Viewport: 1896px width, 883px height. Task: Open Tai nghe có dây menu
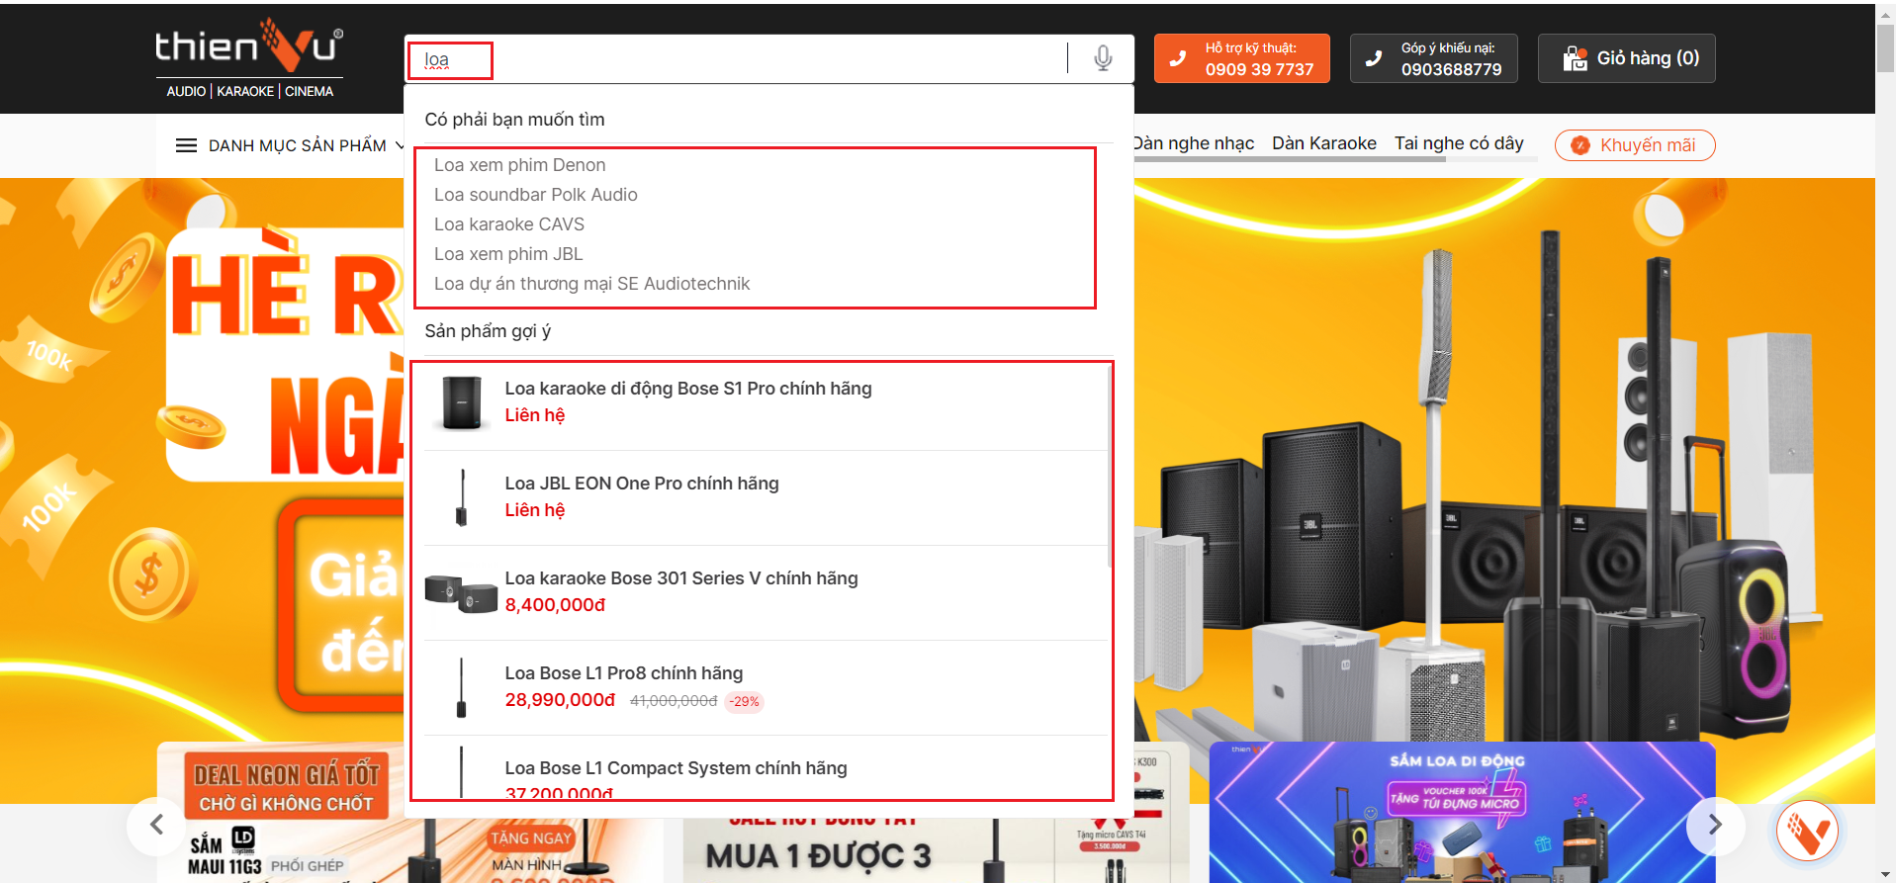point(1459,143)
